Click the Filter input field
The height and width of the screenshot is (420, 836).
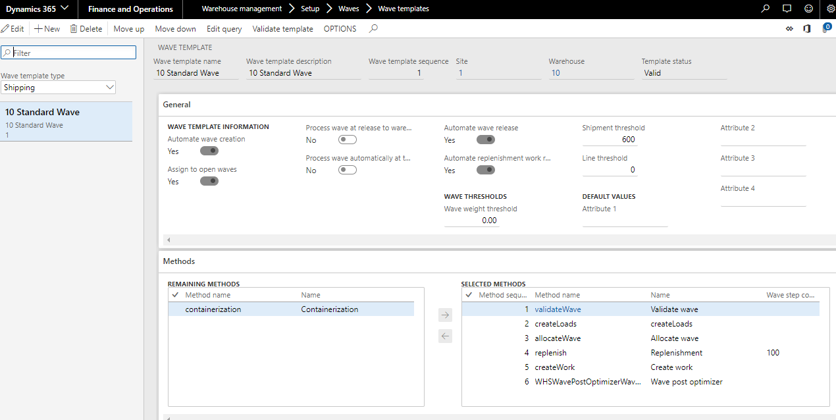tap(68, 52)
